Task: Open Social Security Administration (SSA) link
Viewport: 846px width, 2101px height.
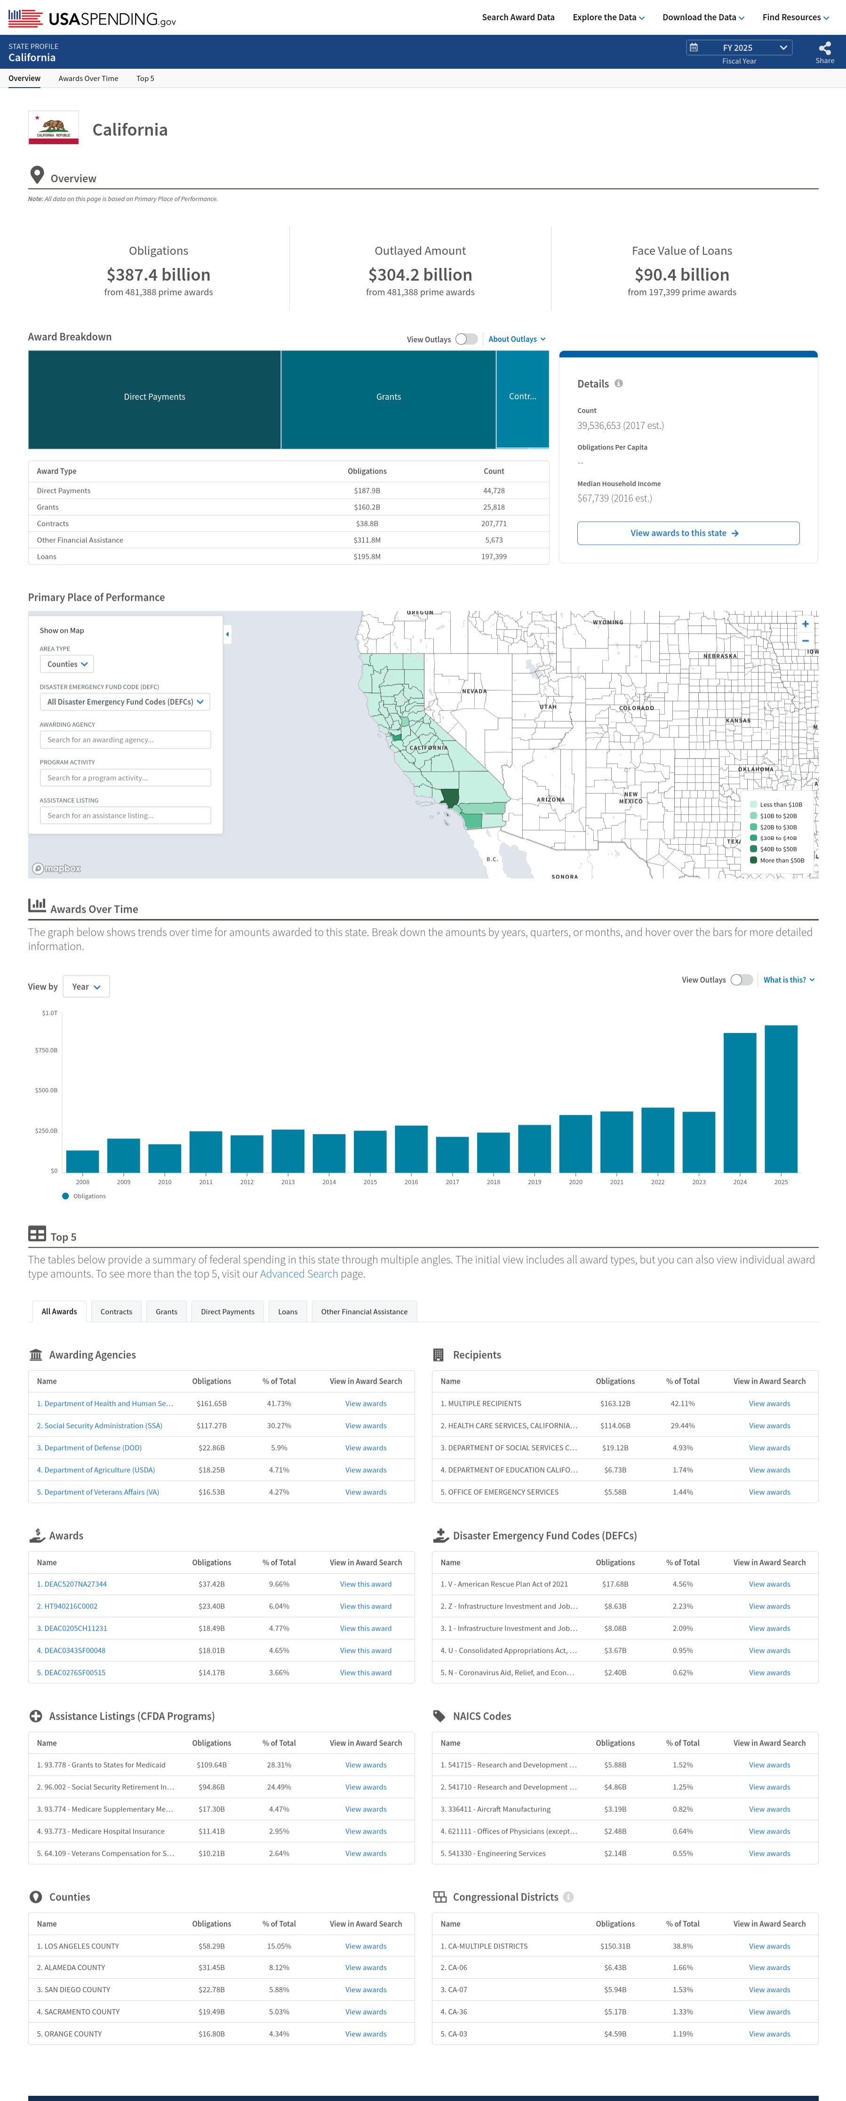Action: 99,1426
